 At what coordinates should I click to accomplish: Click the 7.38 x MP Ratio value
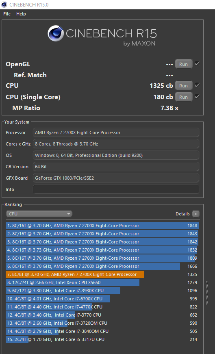point(169,108)
